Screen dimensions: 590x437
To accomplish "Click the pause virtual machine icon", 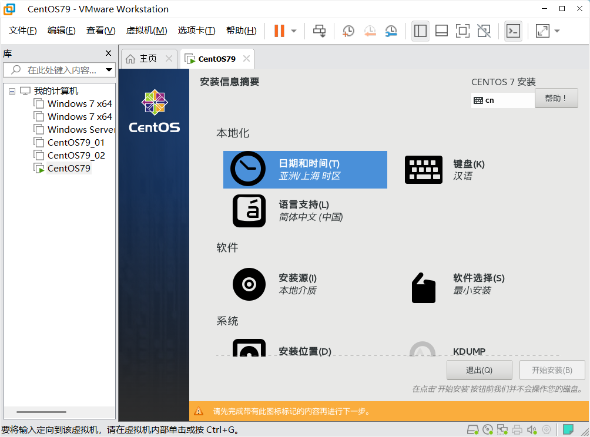I will tap(279, 31).
